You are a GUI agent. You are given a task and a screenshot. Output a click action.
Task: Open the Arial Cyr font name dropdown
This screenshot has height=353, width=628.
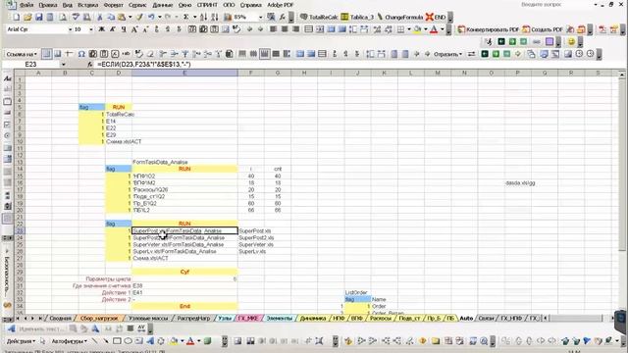pos(70,29)
